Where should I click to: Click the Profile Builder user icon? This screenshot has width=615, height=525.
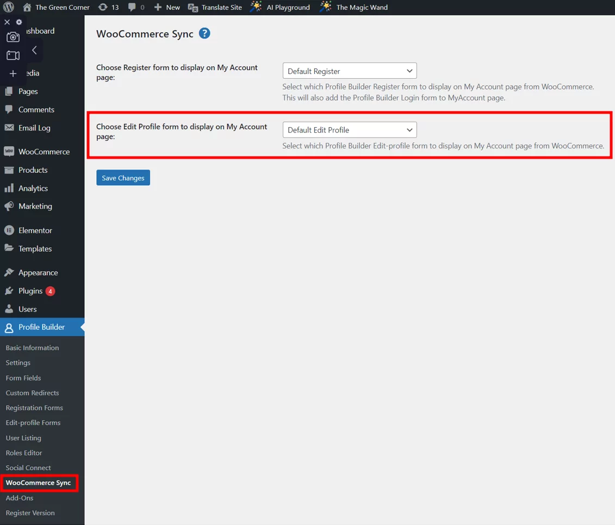click(9, 328)
